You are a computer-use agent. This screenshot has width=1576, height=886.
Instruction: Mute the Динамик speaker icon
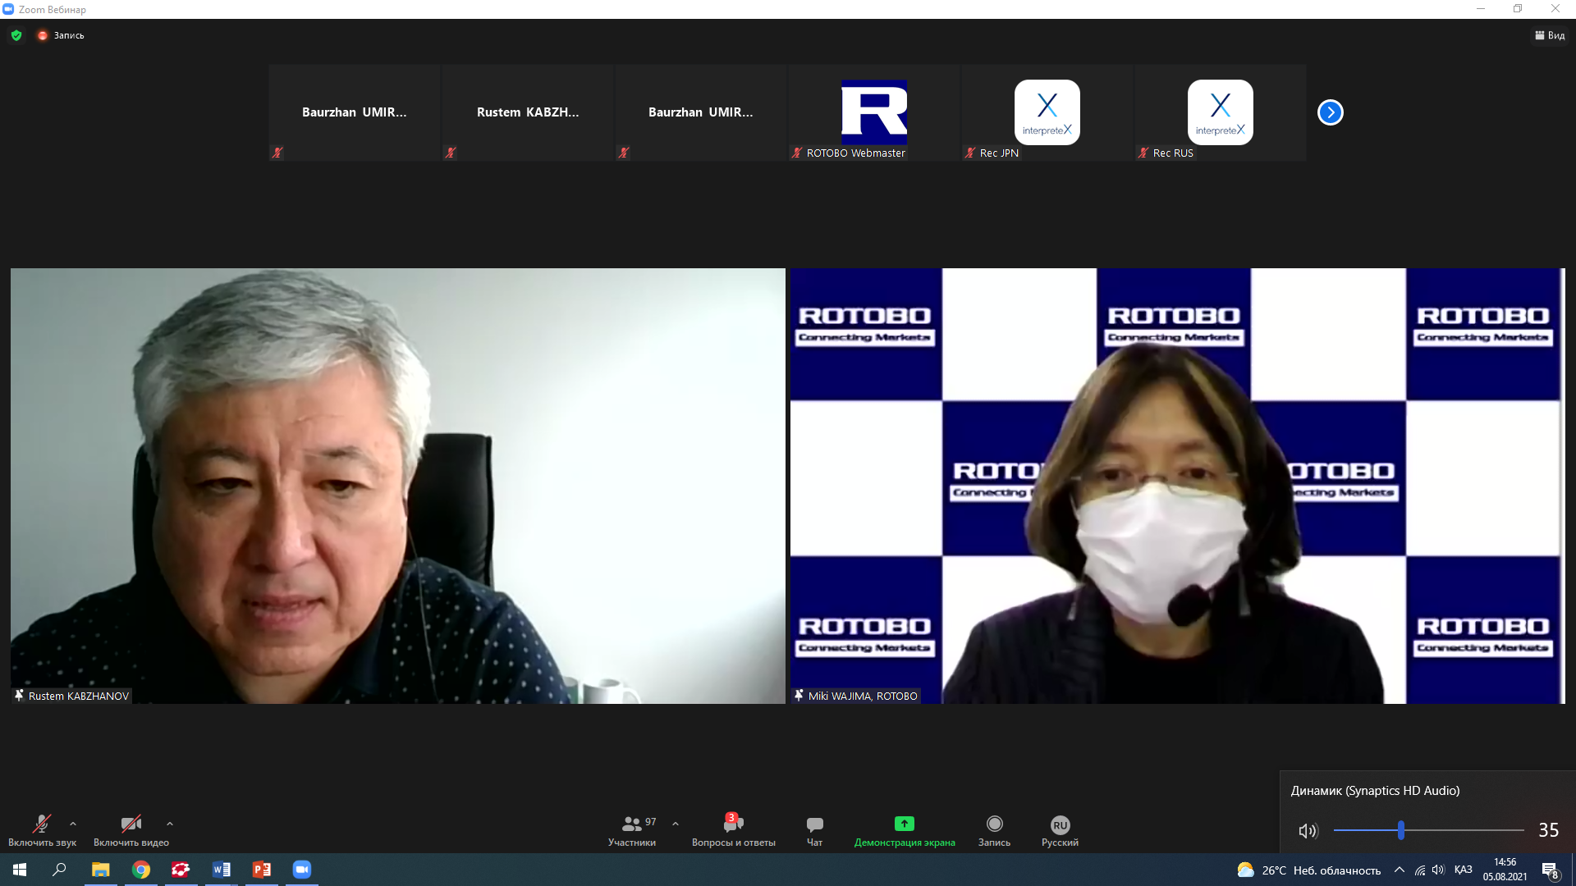click(x=1308, y=831)
